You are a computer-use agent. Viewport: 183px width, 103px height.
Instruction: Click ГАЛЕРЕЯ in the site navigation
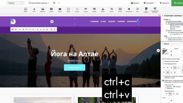(x=121, y=21)
